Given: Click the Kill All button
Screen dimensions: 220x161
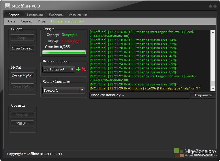Looking at the screenshot, I should [x=22, y=124].
